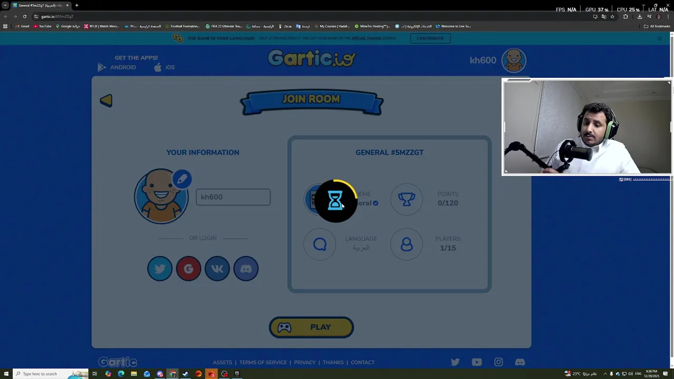
Task: Click the kh600 nickname field
Action: (x=233, y=197)
